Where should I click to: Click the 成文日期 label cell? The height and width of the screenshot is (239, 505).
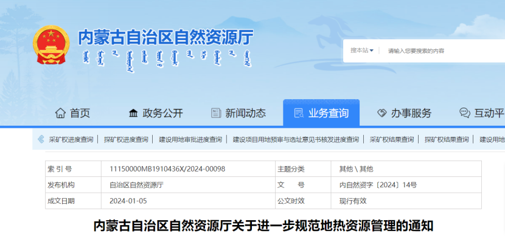[x=73, y=201]
